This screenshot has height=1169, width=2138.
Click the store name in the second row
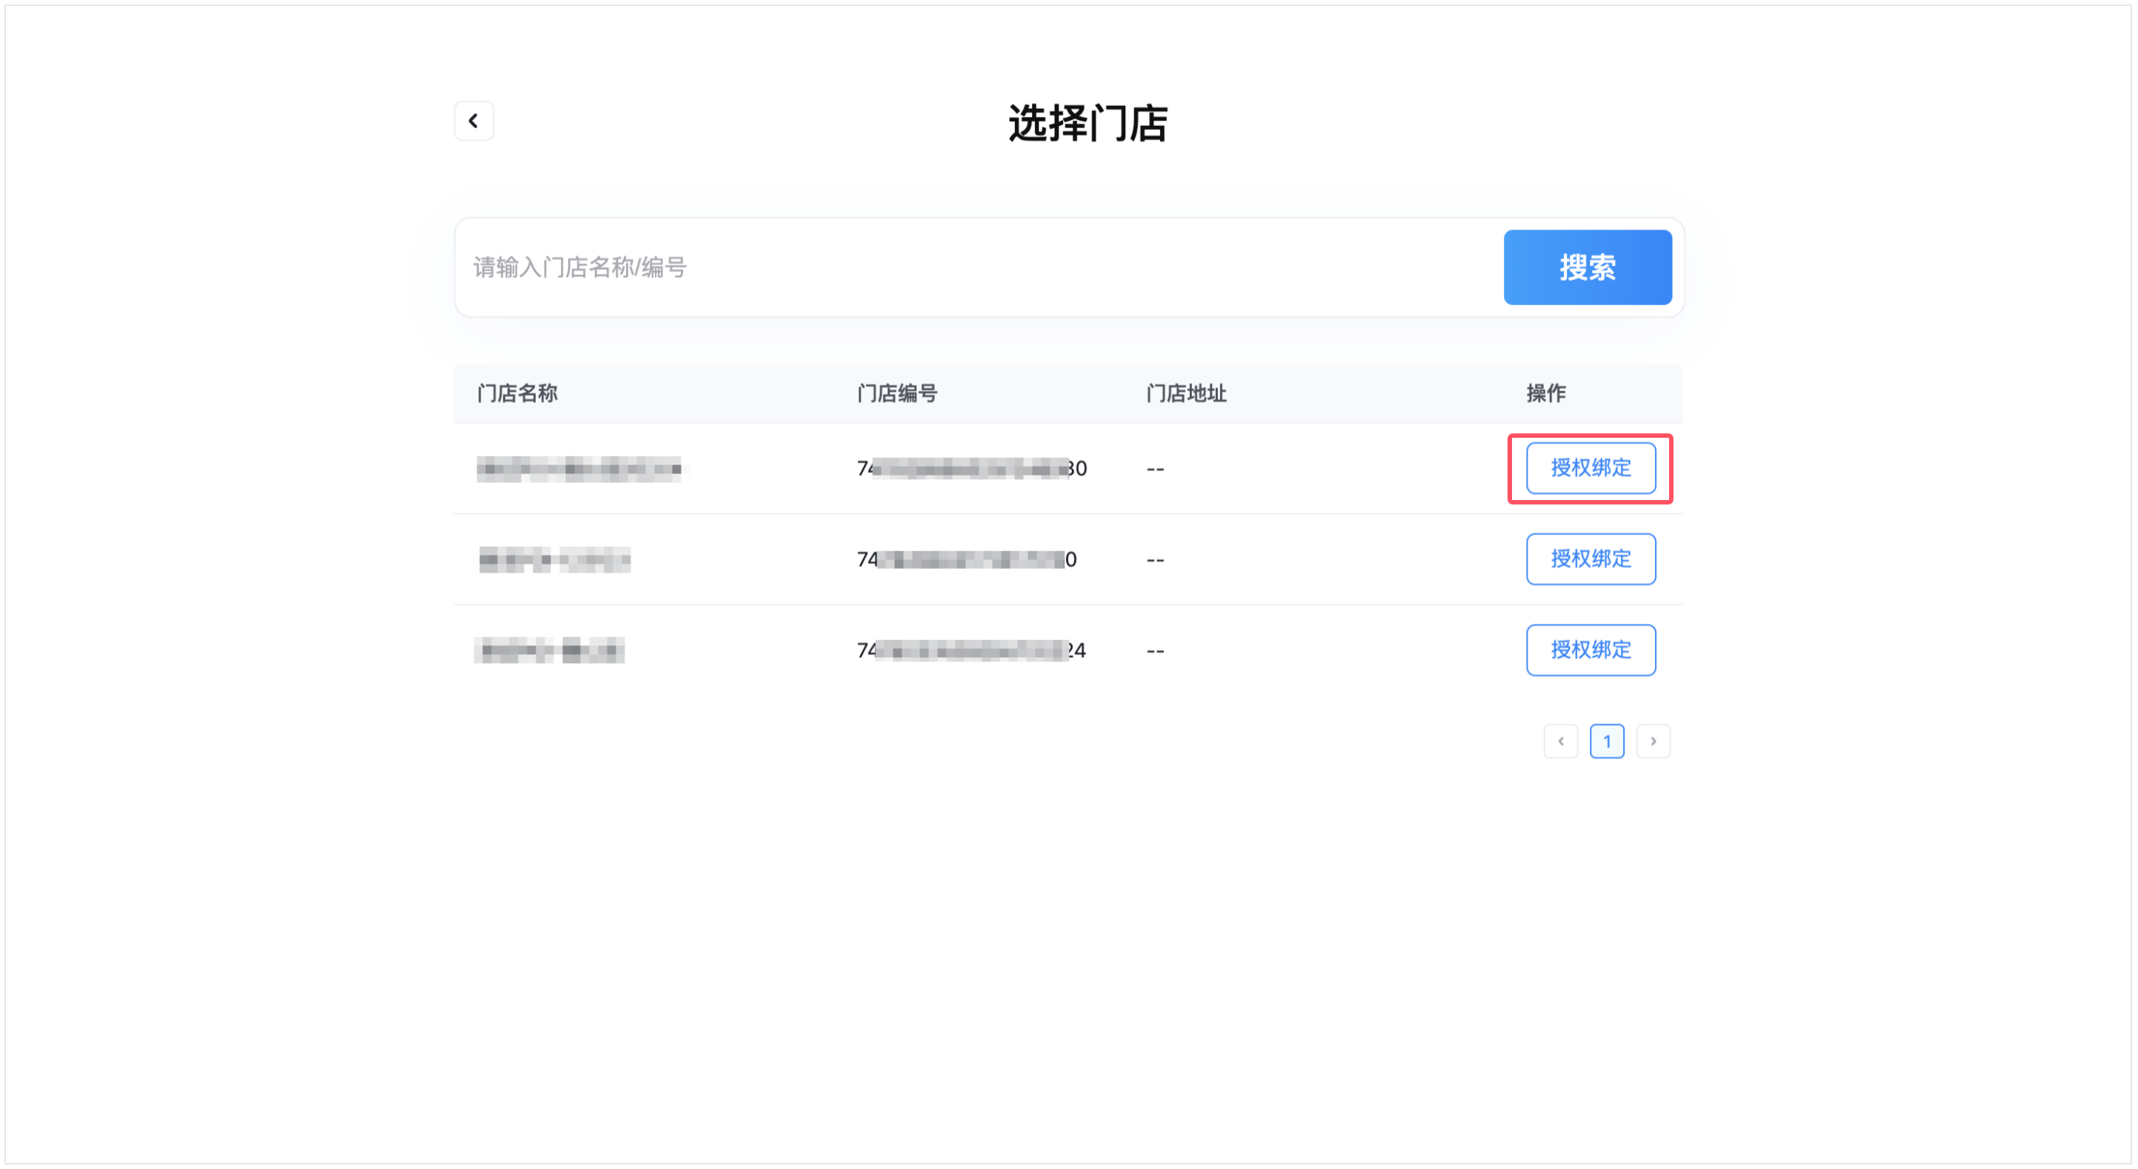pos(553,559)
